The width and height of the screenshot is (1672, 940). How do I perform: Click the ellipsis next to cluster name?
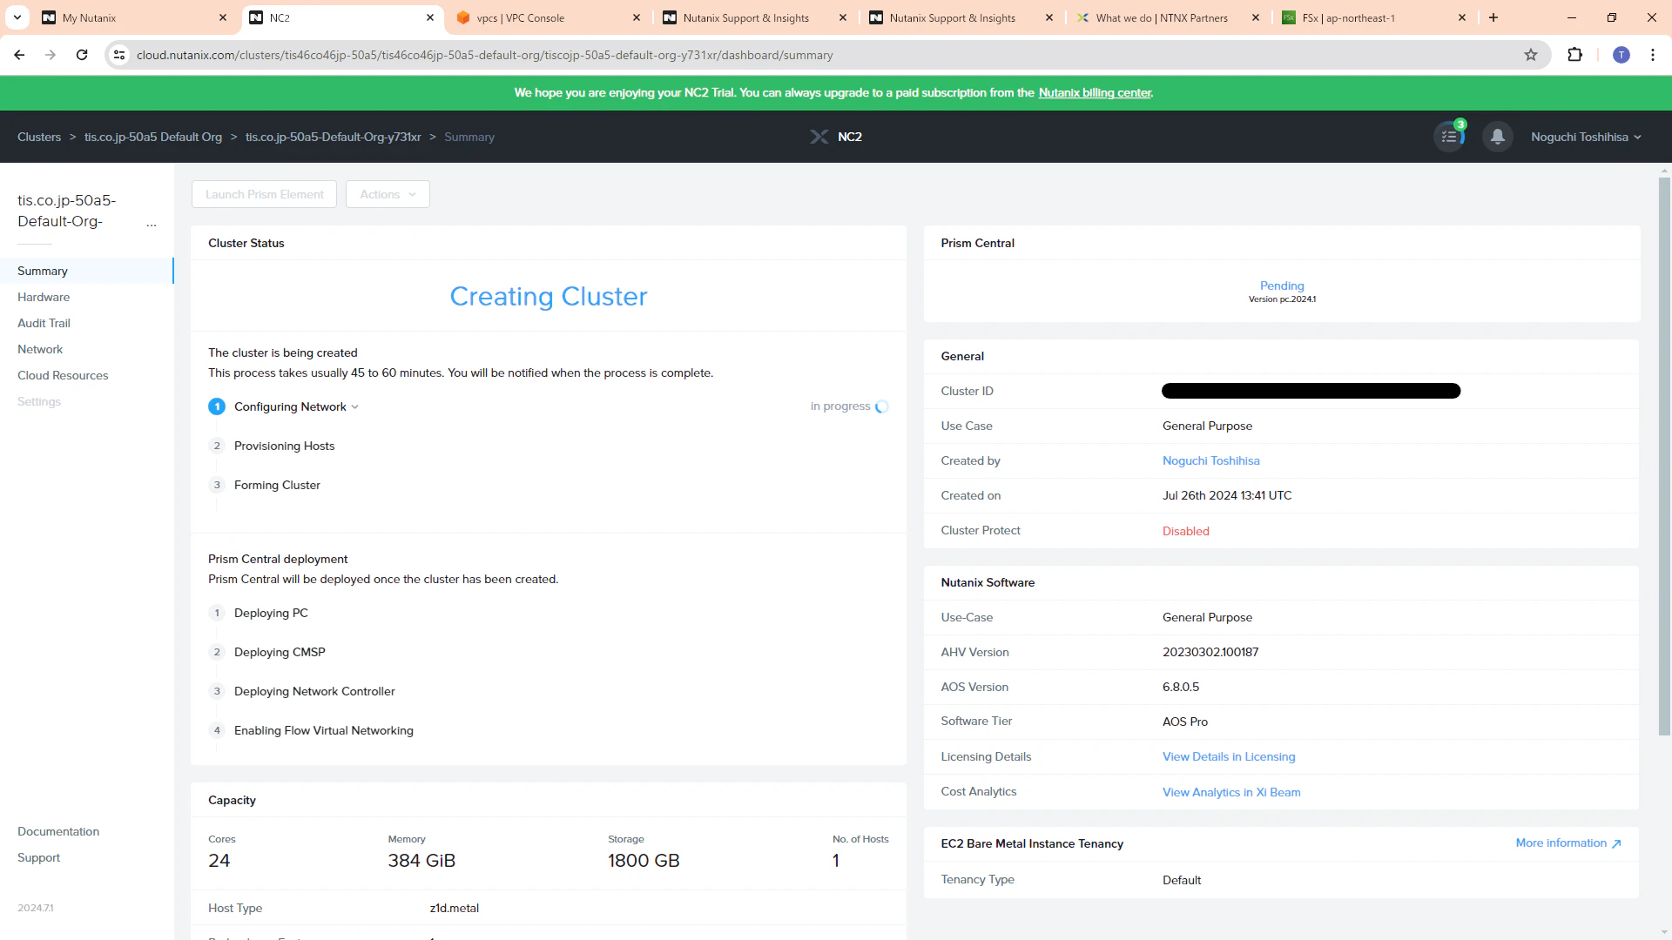[x=152, y=223]
